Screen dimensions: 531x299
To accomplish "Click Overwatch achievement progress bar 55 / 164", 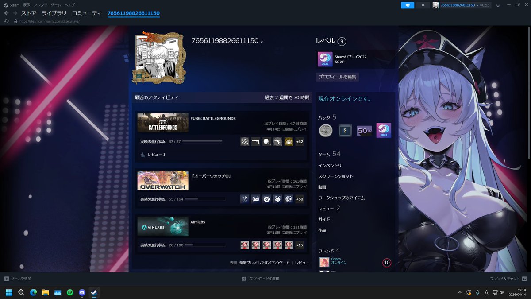I will (x=205, y=199).
